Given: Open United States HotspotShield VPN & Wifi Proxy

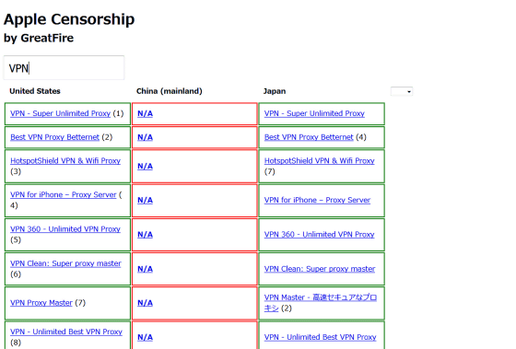Looking at the screenshot, I should (x=65, y=161).
